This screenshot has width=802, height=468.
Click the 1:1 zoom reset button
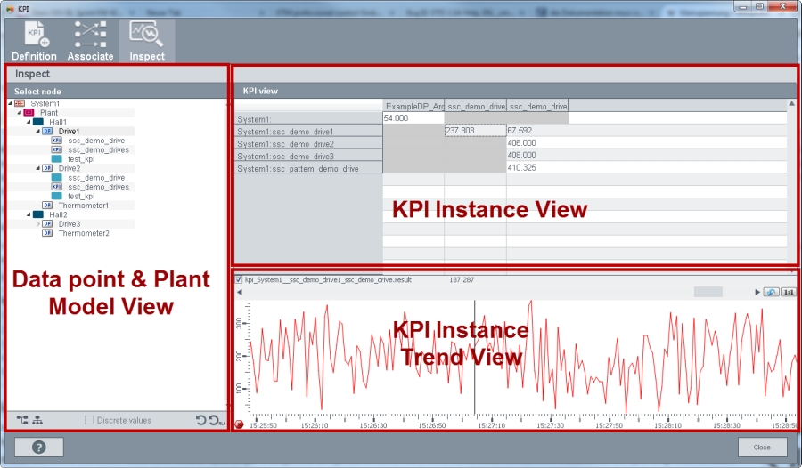(x=788, y=292)
